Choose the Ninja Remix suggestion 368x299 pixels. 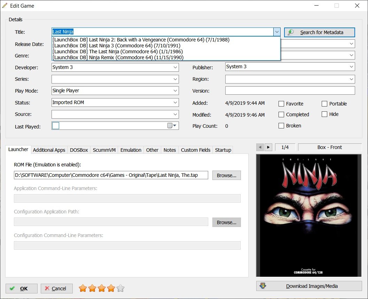click(166, 57)
